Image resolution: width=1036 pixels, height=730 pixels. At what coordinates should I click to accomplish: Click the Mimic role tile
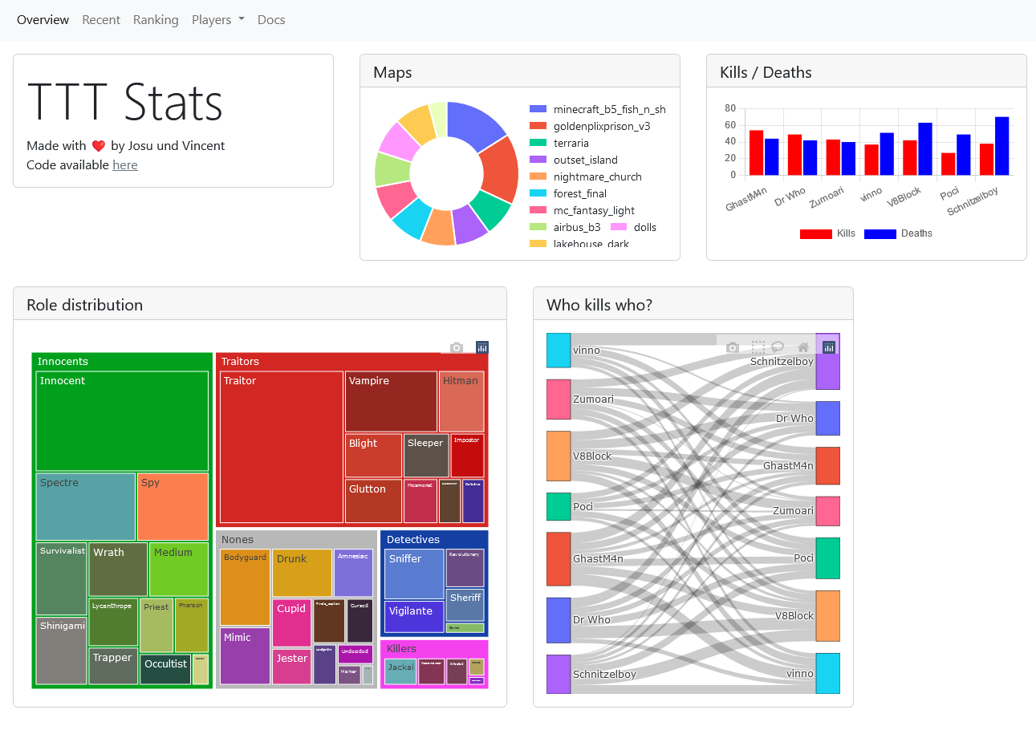pos(245,656)
